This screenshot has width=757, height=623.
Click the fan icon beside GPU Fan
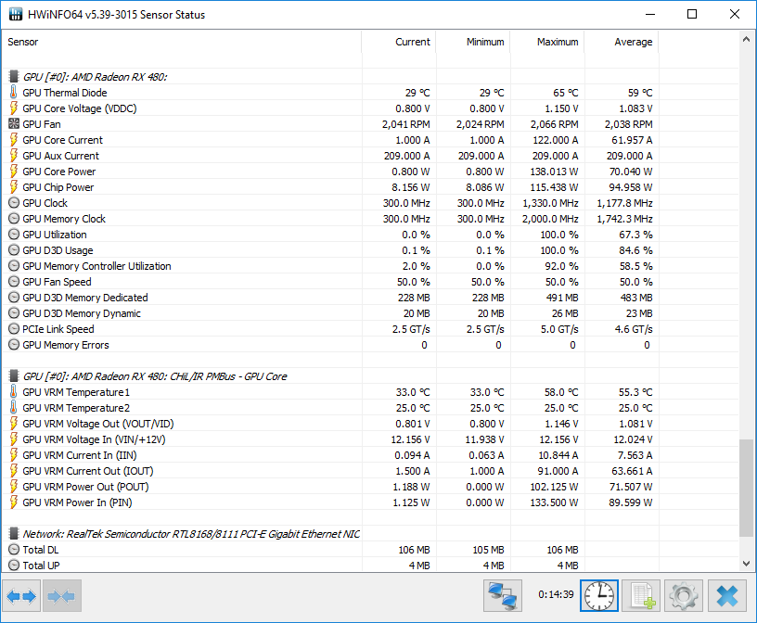tap(14, 124)
